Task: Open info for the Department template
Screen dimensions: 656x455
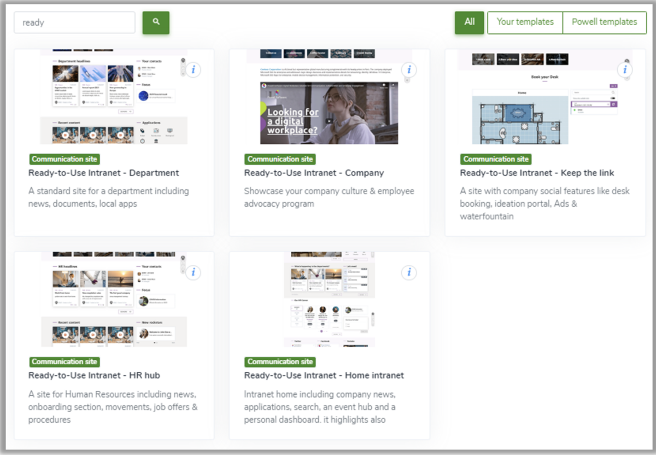Action: coord(192,70)
